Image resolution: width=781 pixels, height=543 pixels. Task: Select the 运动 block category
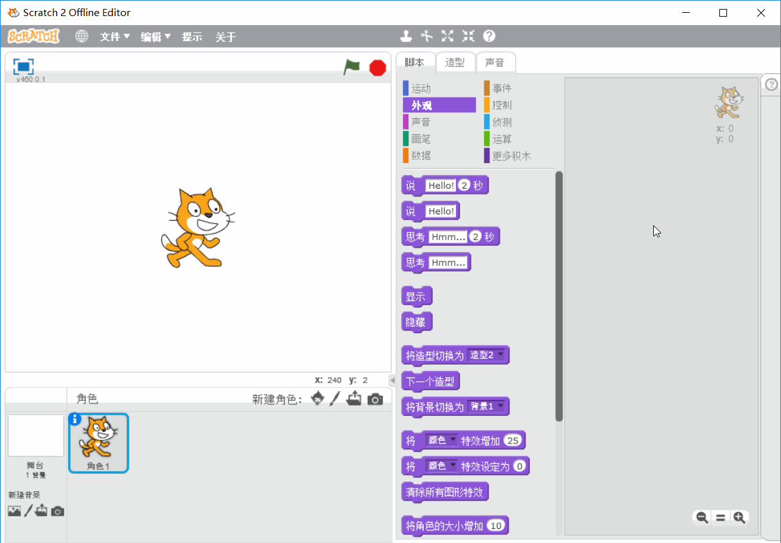(421, 89)
